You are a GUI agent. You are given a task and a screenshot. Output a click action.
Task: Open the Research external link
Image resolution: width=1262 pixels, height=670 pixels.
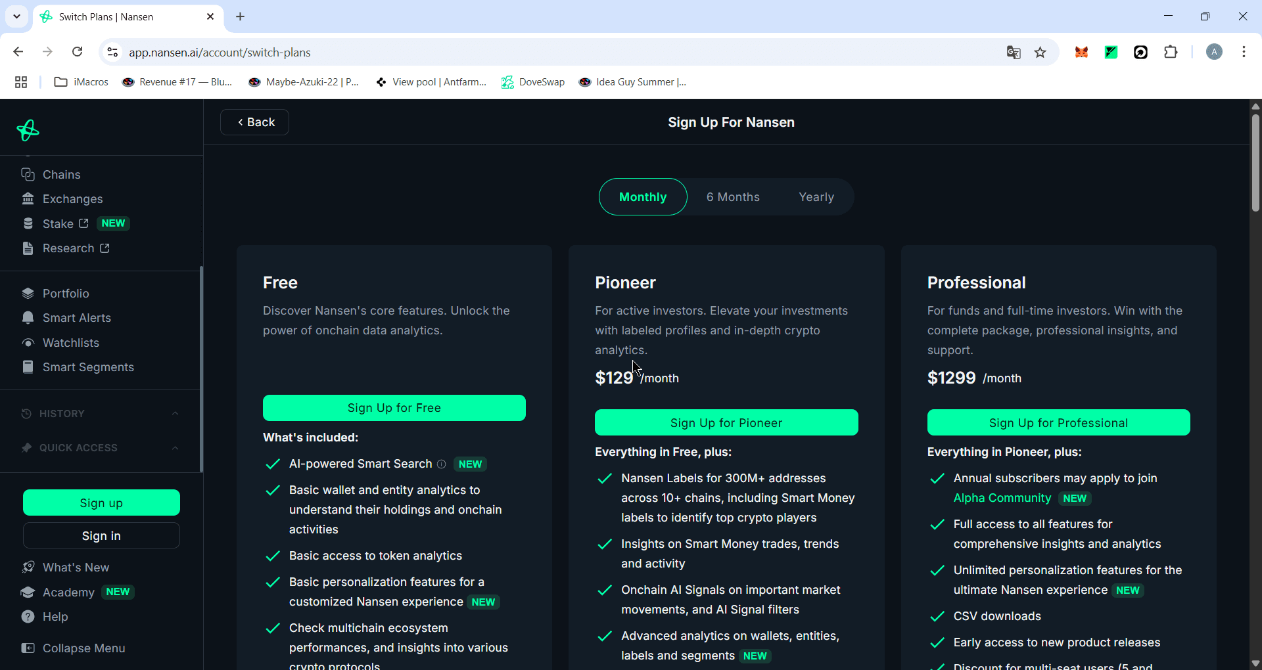[x=65, y=248]
